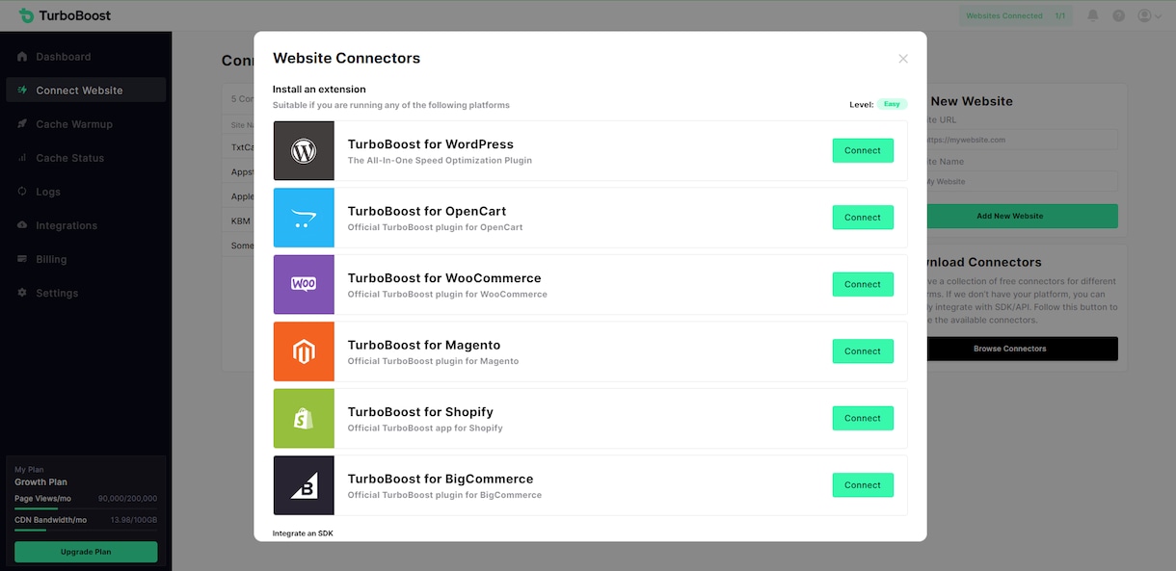Open the user account dropdown
Screen dimensions: 1176x571
point(1149,15)
